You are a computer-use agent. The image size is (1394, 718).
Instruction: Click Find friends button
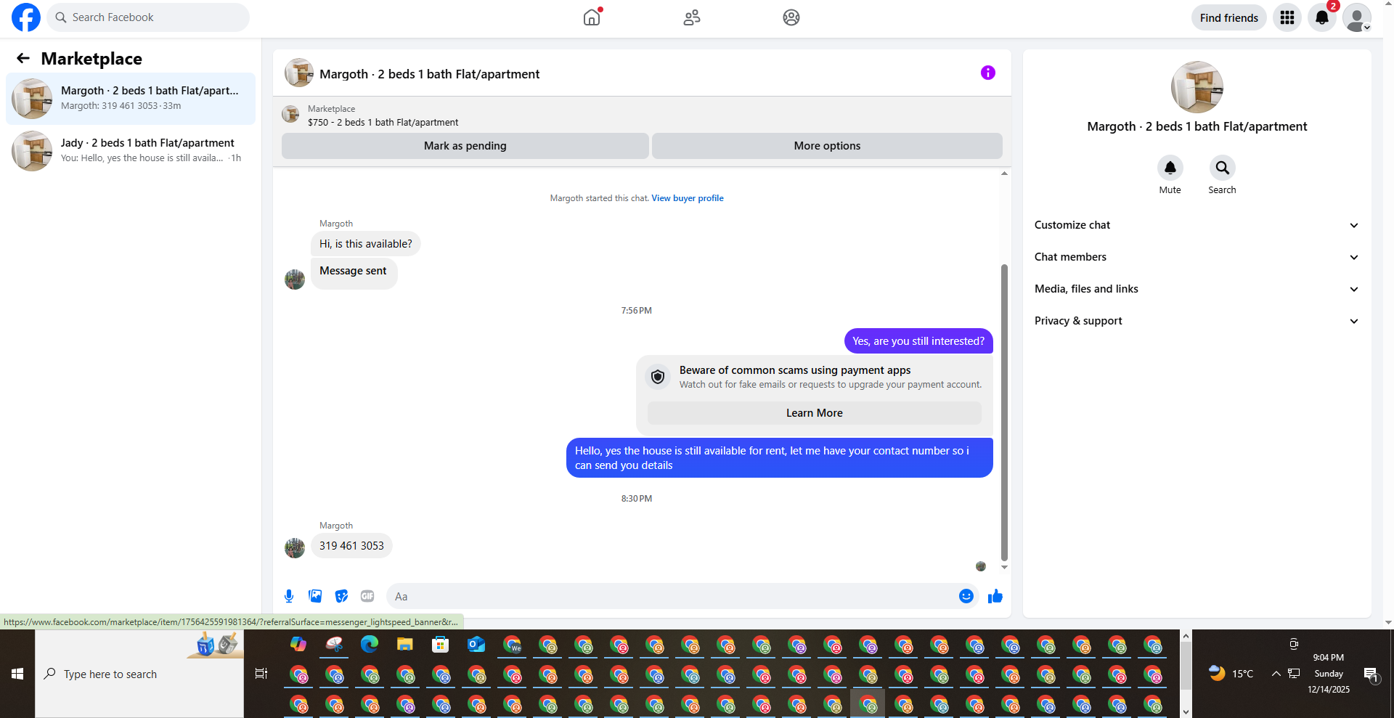1229,17
